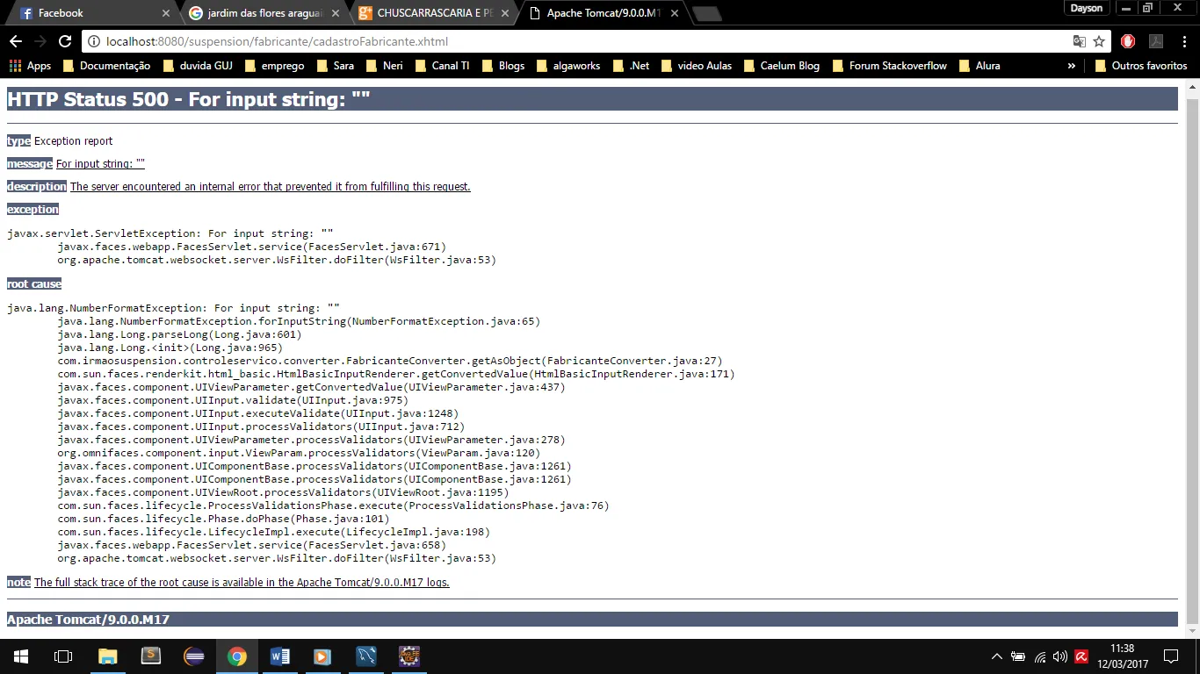
Task: Open Task View on the taskbar
Action: pos(63,656)
